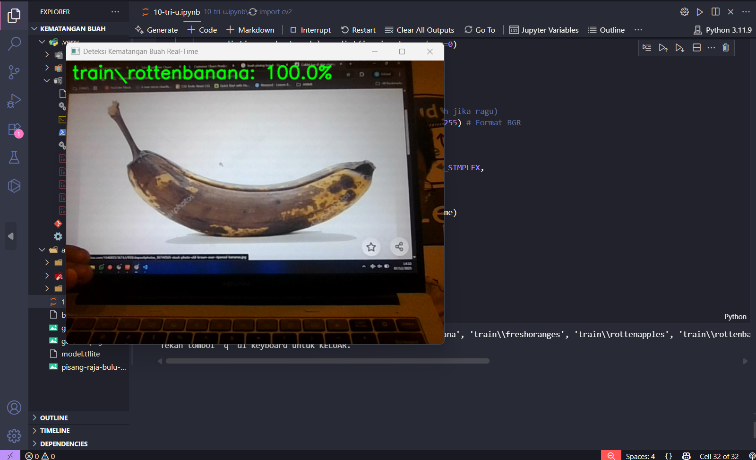Interrupt the running kernel
The height and width of the screenshot is (460, 756).
point(310,30)
